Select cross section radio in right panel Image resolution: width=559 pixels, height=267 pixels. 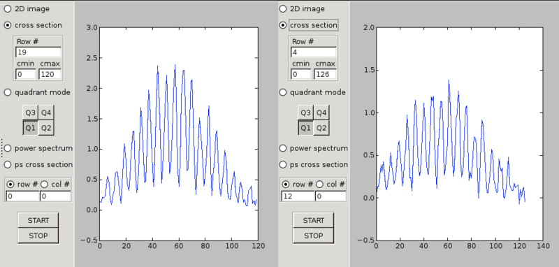(282, 25)
